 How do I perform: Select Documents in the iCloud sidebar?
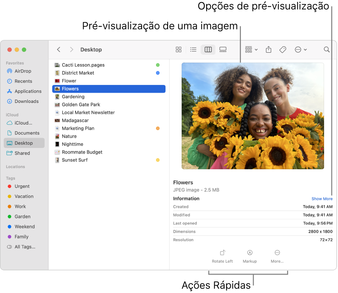[x=23, y=133]
